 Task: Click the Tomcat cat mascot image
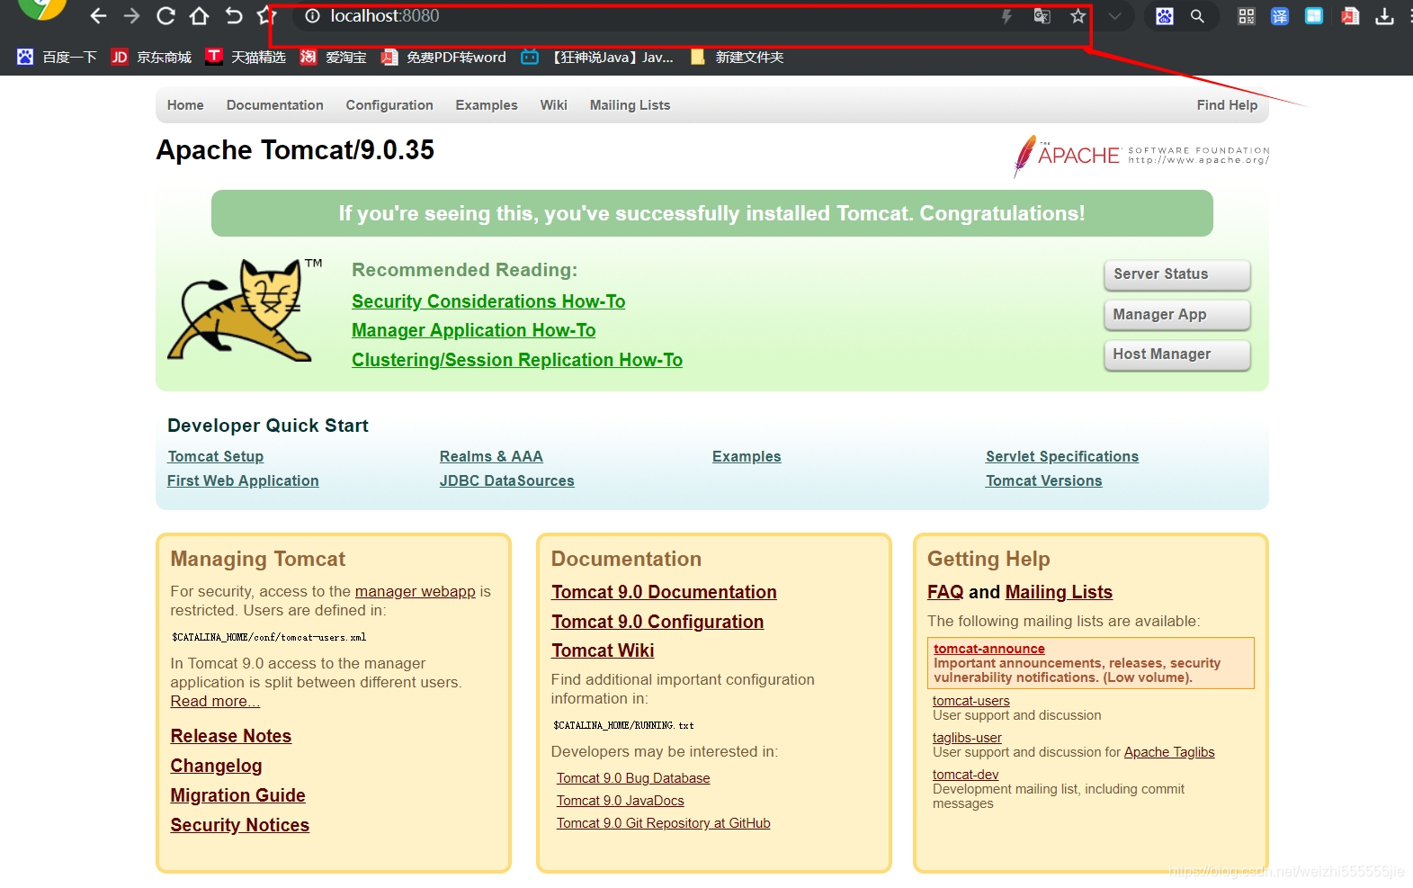click(x=245, y=310)
